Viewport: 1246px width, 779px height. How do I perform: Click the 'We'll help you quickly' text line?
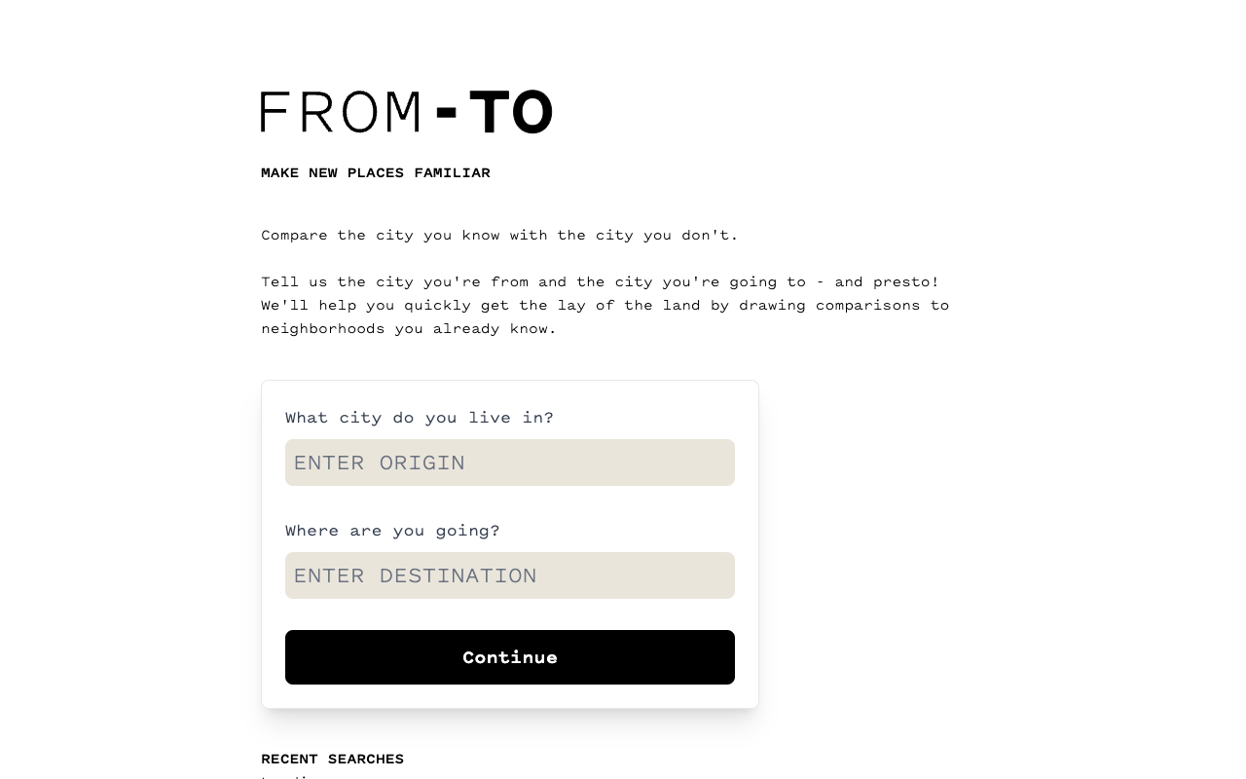click(x=605, y=305)
